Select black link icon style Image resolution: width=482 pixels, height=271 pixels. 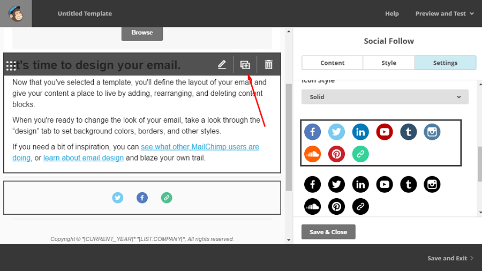click(x=360, y=207)
